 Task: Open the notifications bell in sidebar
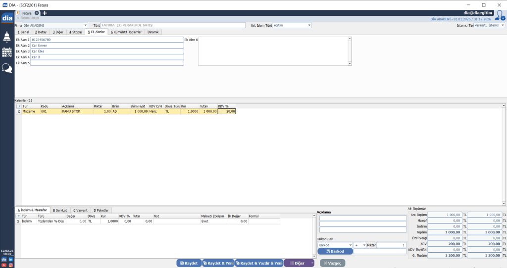point(7,37)
